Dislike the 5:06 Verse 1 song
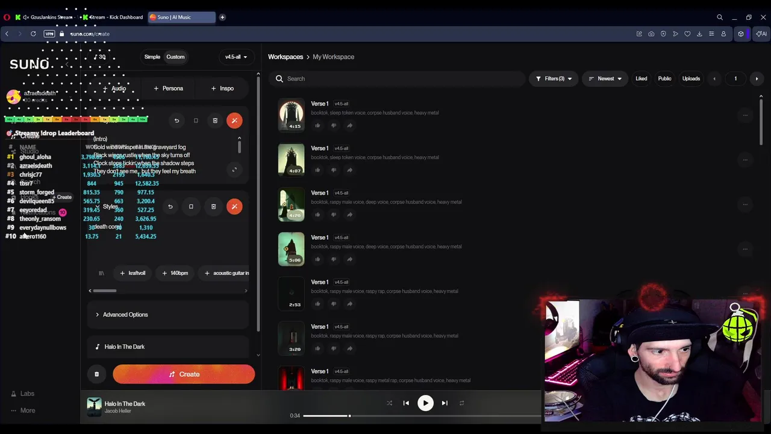The height and width of the screenshot is (434, 771). (x=334, y=259)
